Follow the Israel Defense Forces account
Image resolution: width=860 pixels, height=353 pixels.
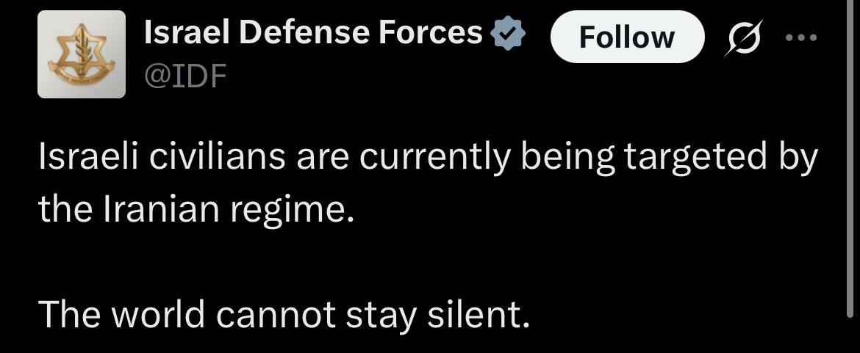point(626,37)
